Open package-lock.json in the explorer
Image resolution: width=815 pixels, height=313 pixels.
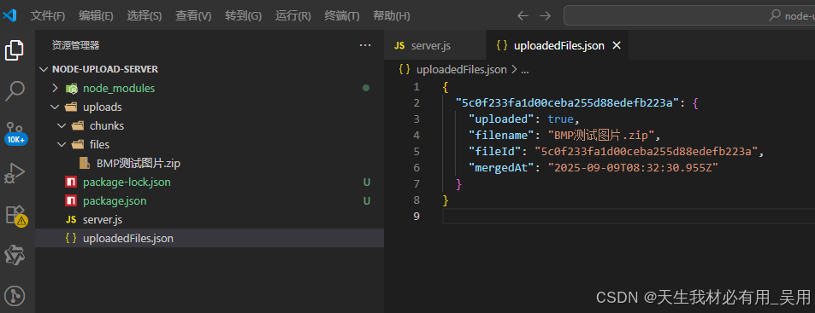pyautogui.click(x=127, y=183)
